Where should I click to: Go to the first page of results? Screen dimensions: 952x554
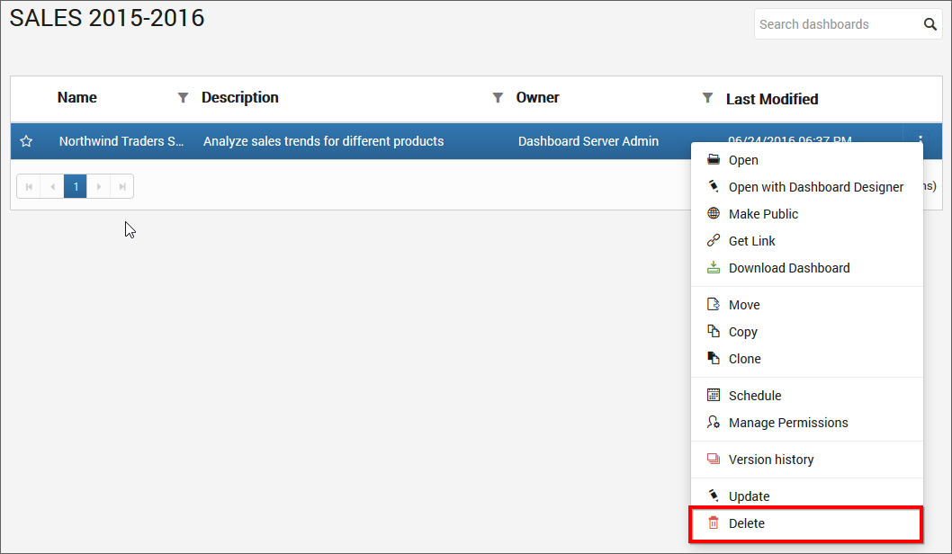click(x=29, y=186)
